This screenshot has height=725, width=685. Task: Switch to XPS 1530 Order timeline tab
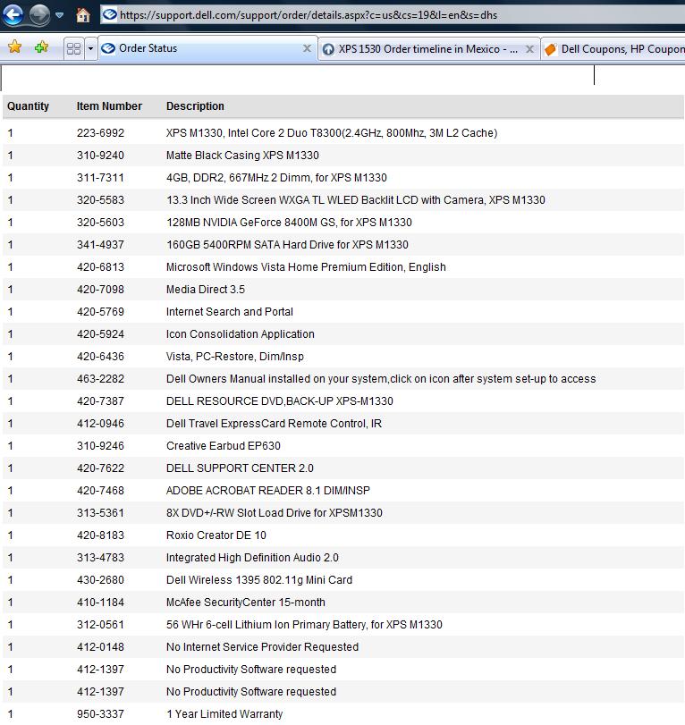428,49
